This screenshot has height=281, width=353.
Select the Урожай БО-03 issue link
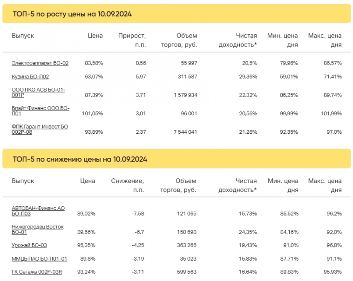(x=29, y=245)
